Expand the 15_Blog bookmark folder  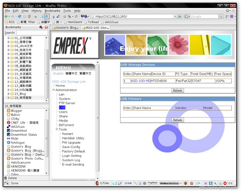click(x=9, y=94)
